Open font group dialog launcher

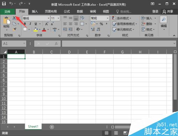[x=59, y=36]
